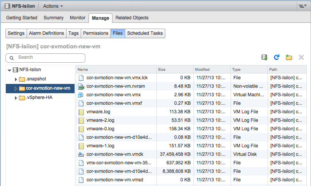Select the Manage tab
311x186 pixels.
100,18
